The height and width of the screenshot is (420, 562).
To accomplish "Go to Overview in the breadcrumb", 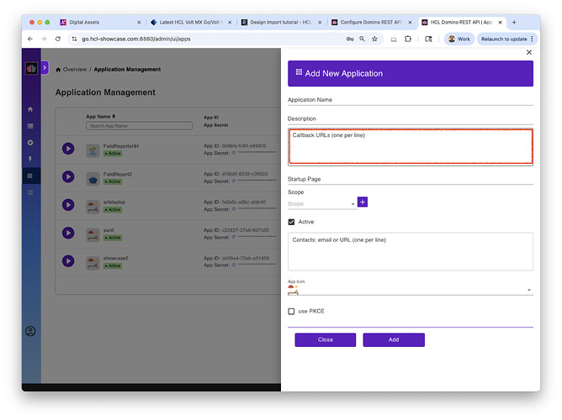I will 75,70.
